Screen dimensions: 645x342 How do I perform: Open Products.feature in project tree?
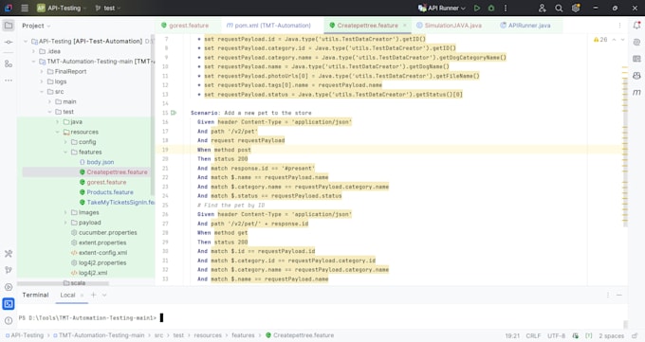click(106, 192)
